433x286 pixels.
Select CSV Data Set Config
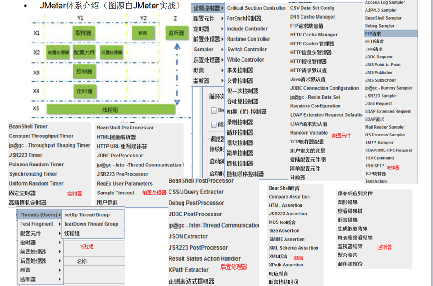312,8
